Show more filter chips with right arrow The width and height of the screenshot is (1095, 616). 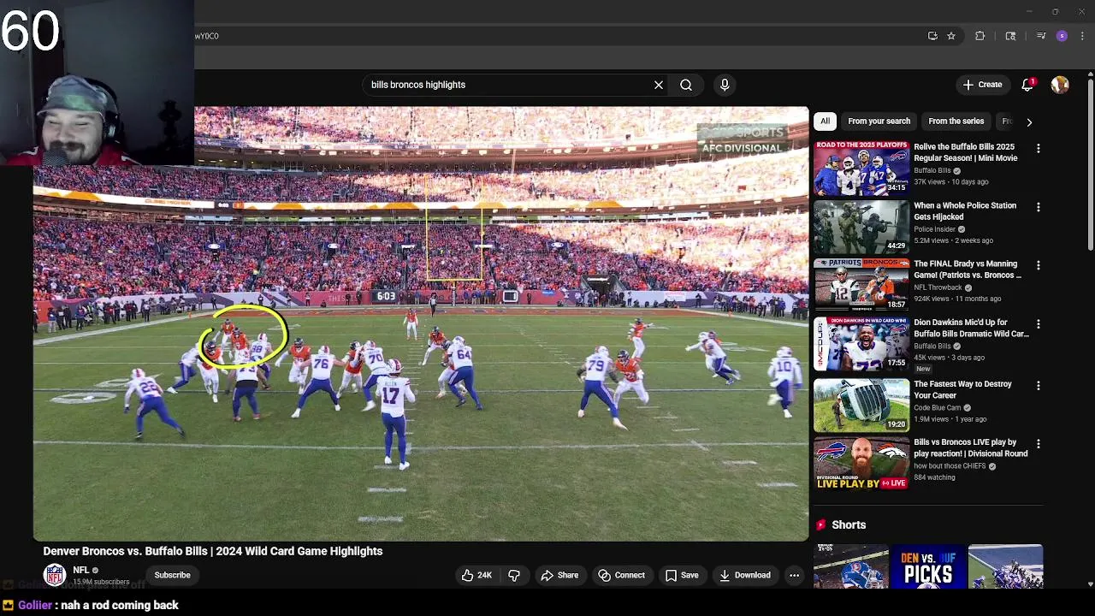pyautogui.click(x=1029, y=121)
